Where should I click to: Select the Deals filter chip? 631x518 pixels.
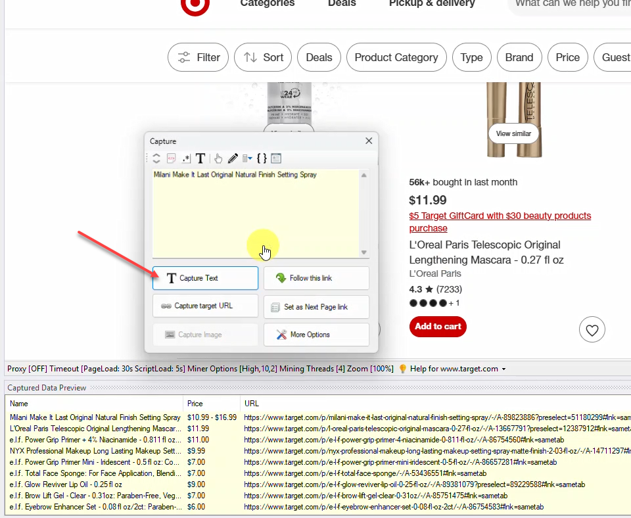(x=319, y=57)
